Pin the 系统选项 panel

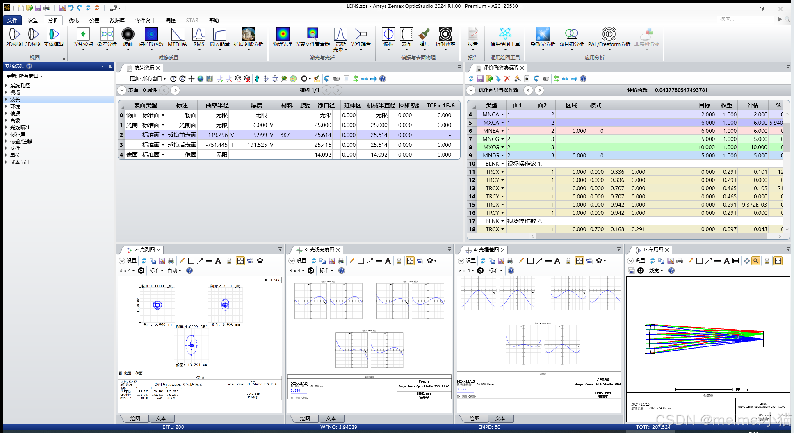(x=110, y=66)
